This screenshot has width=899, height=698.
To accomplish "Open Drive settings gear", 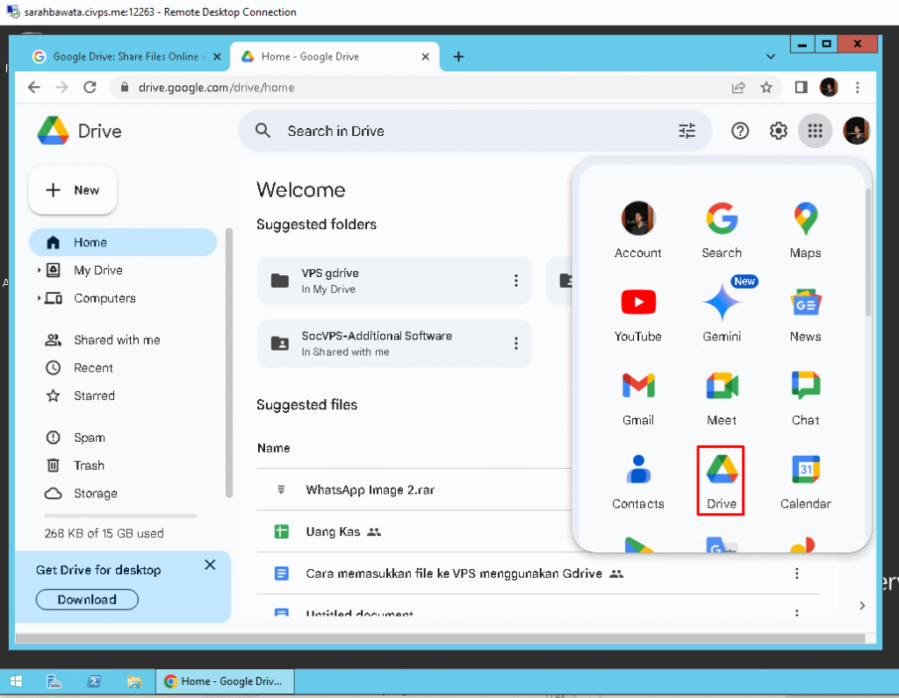I will coord(778,132).
